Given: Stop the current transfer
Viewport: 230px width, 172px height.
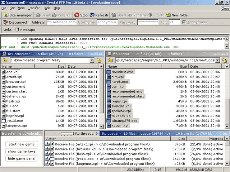Looking at the screenshot, I should tap(81, 15).
